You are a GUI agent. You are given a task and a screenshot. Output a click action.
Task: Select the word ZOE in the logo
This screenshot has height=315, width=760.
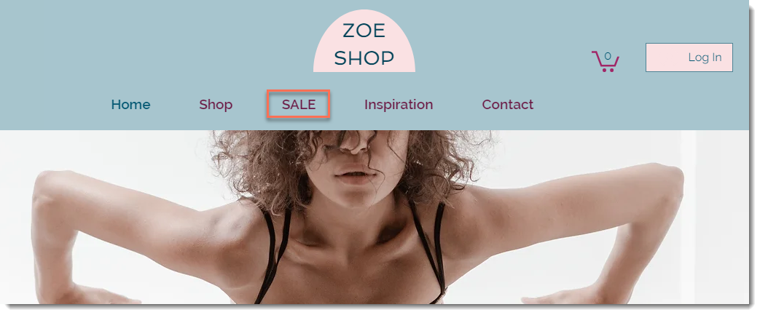(x=364, y=31)
